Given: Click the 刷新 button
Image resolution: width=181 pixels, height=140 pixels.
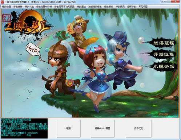Looking at the screenshot, I should click(69, 128).
